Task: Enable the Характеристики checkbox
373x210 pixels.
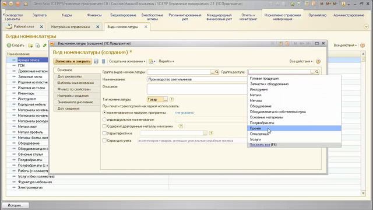Action: point(104,133)
